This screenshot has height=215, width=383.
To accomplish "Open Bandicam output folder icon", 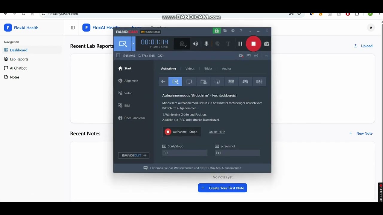I will pos(225,31).
